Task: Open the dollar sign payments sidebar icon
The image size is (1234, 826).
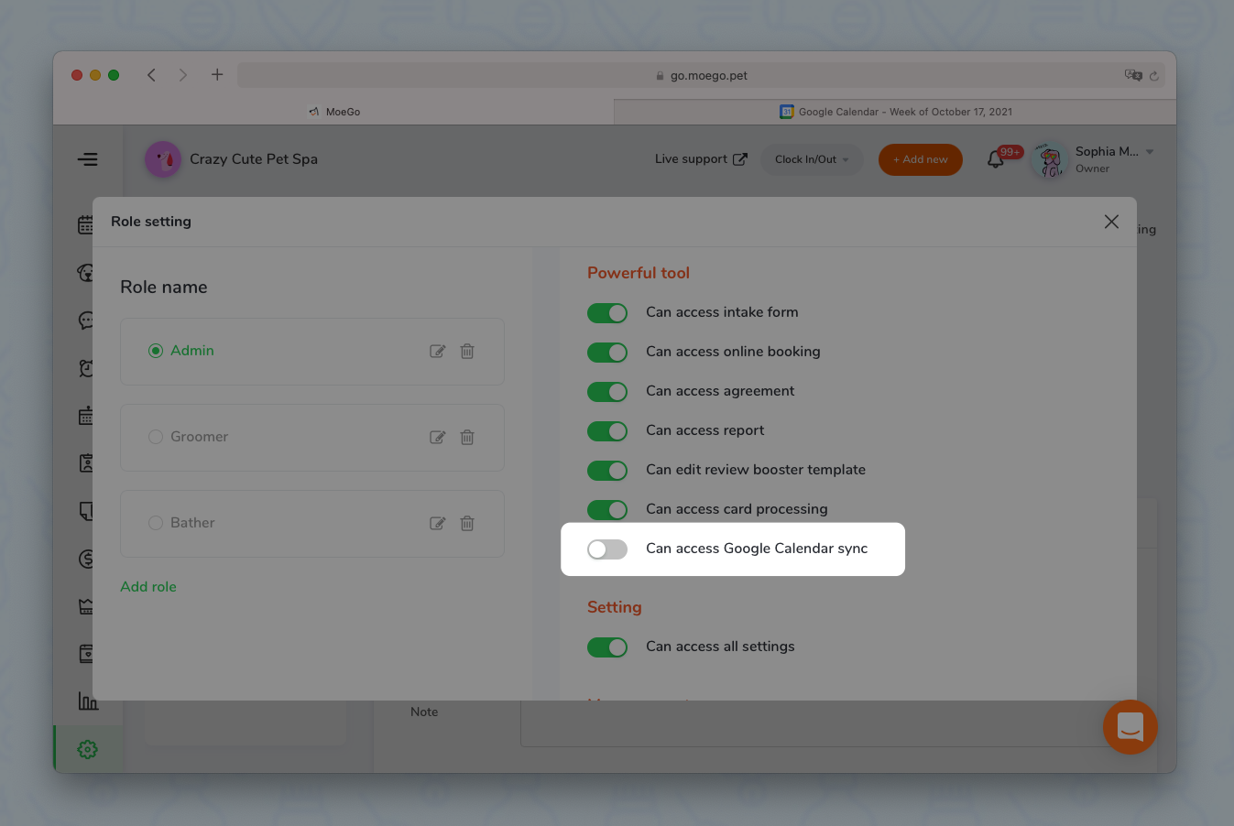Action: [87, 559]
